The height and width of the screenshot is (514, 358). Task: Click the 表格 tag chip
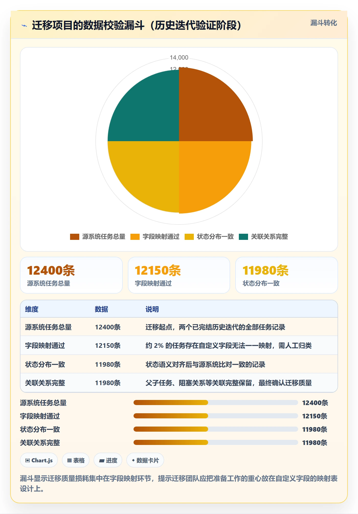pos(76,460)
